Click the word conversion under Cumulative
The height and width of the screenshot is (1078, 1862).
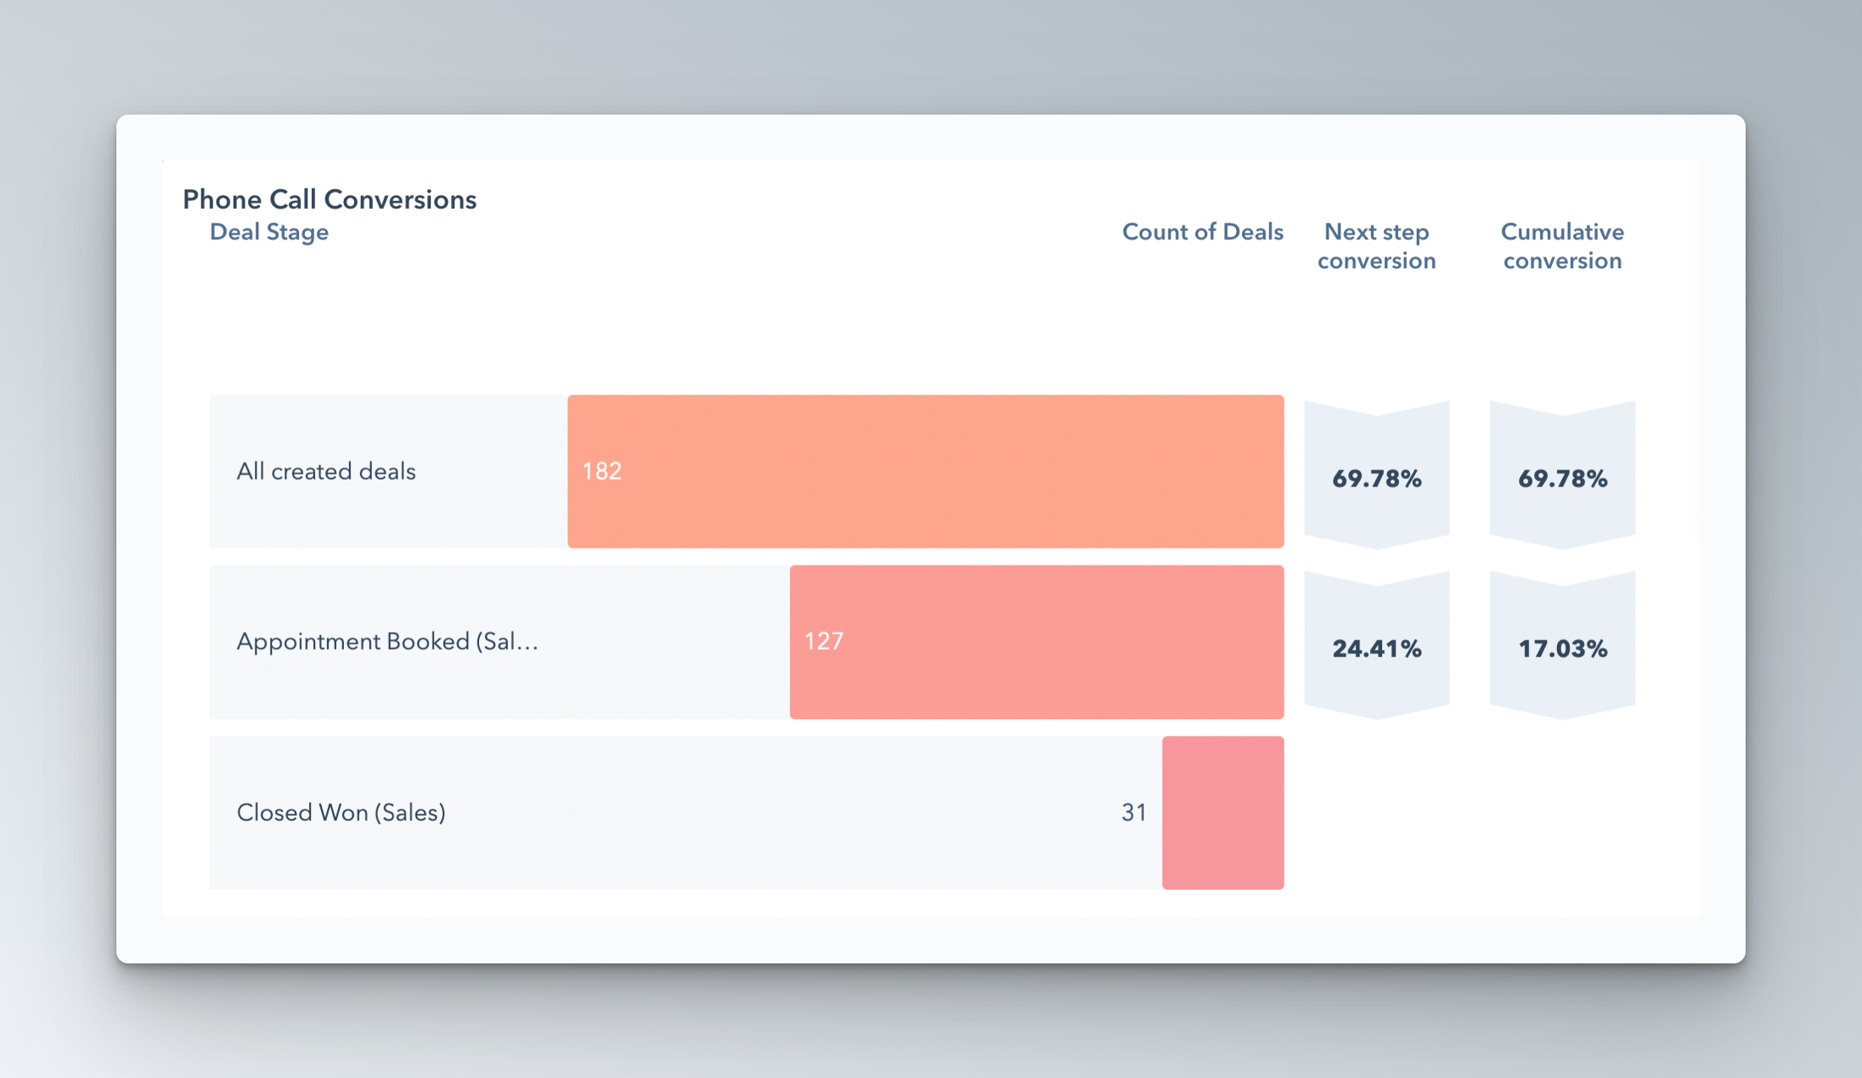[x=1562, y=261]
